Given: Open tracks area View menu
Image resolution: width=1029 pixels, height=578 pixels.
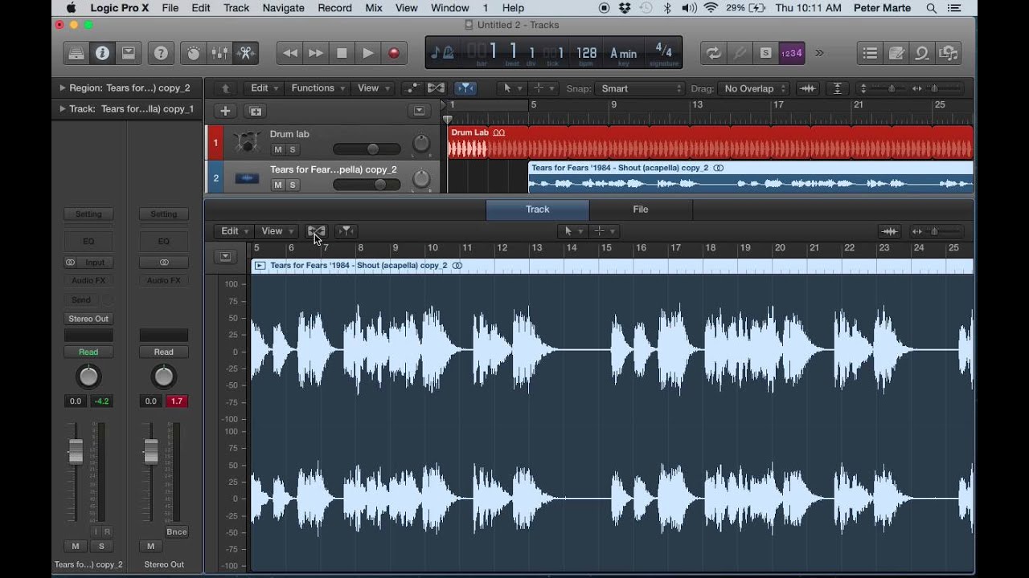Looking at the screenshot, I should point(373,88).
